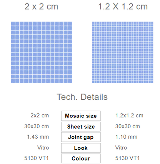Click the '2 x 2 cm' heading

click(41, 7)
